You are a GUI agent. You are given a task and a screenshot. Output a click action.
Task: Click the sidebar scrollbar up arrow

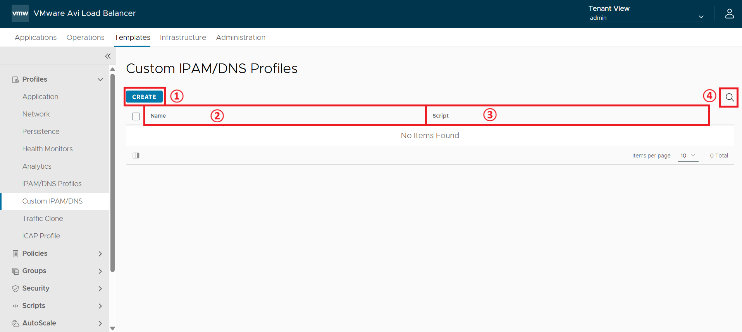click(112, 69)
